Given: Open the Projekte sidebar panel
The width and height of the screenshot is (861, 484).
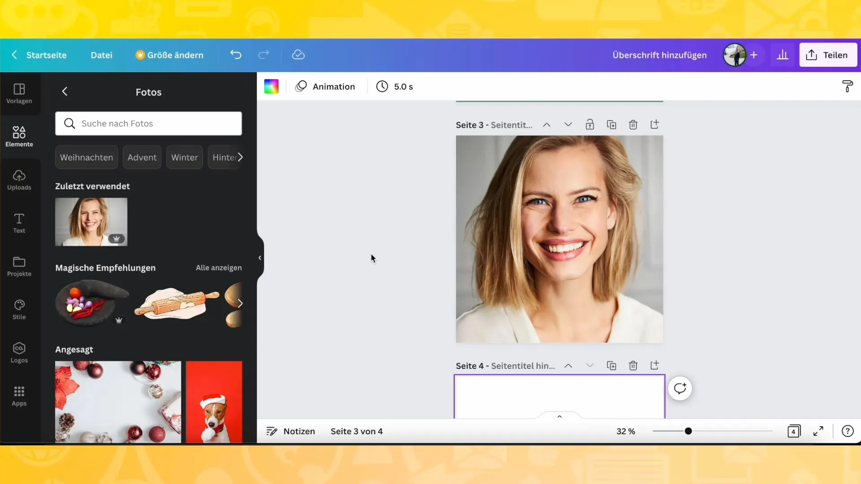Looking at the screenshot, I should tap(19, 267).
